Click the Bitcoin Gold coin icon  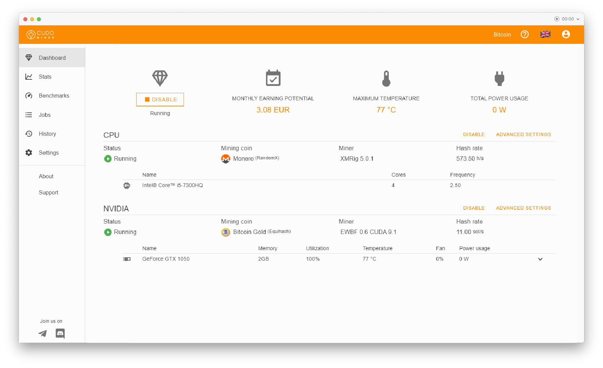(226, 232)
